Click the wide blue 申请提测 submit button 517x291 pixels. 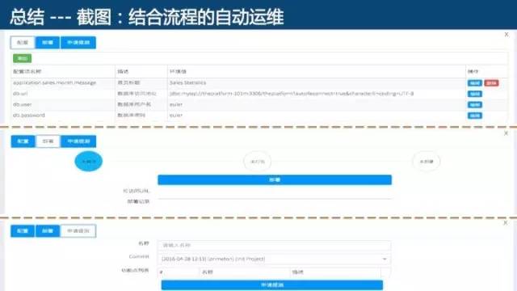(272, 285)
